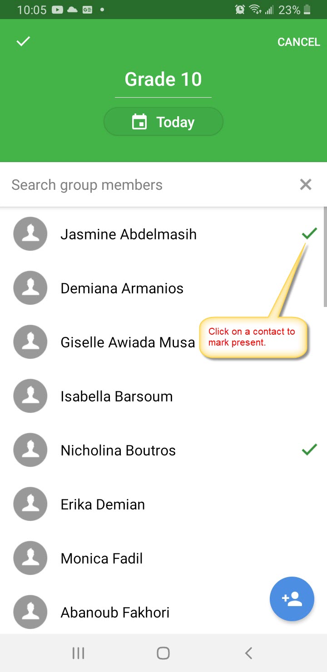Click the calendar icon on Today button
327x672 pixels.
[139, 122]
